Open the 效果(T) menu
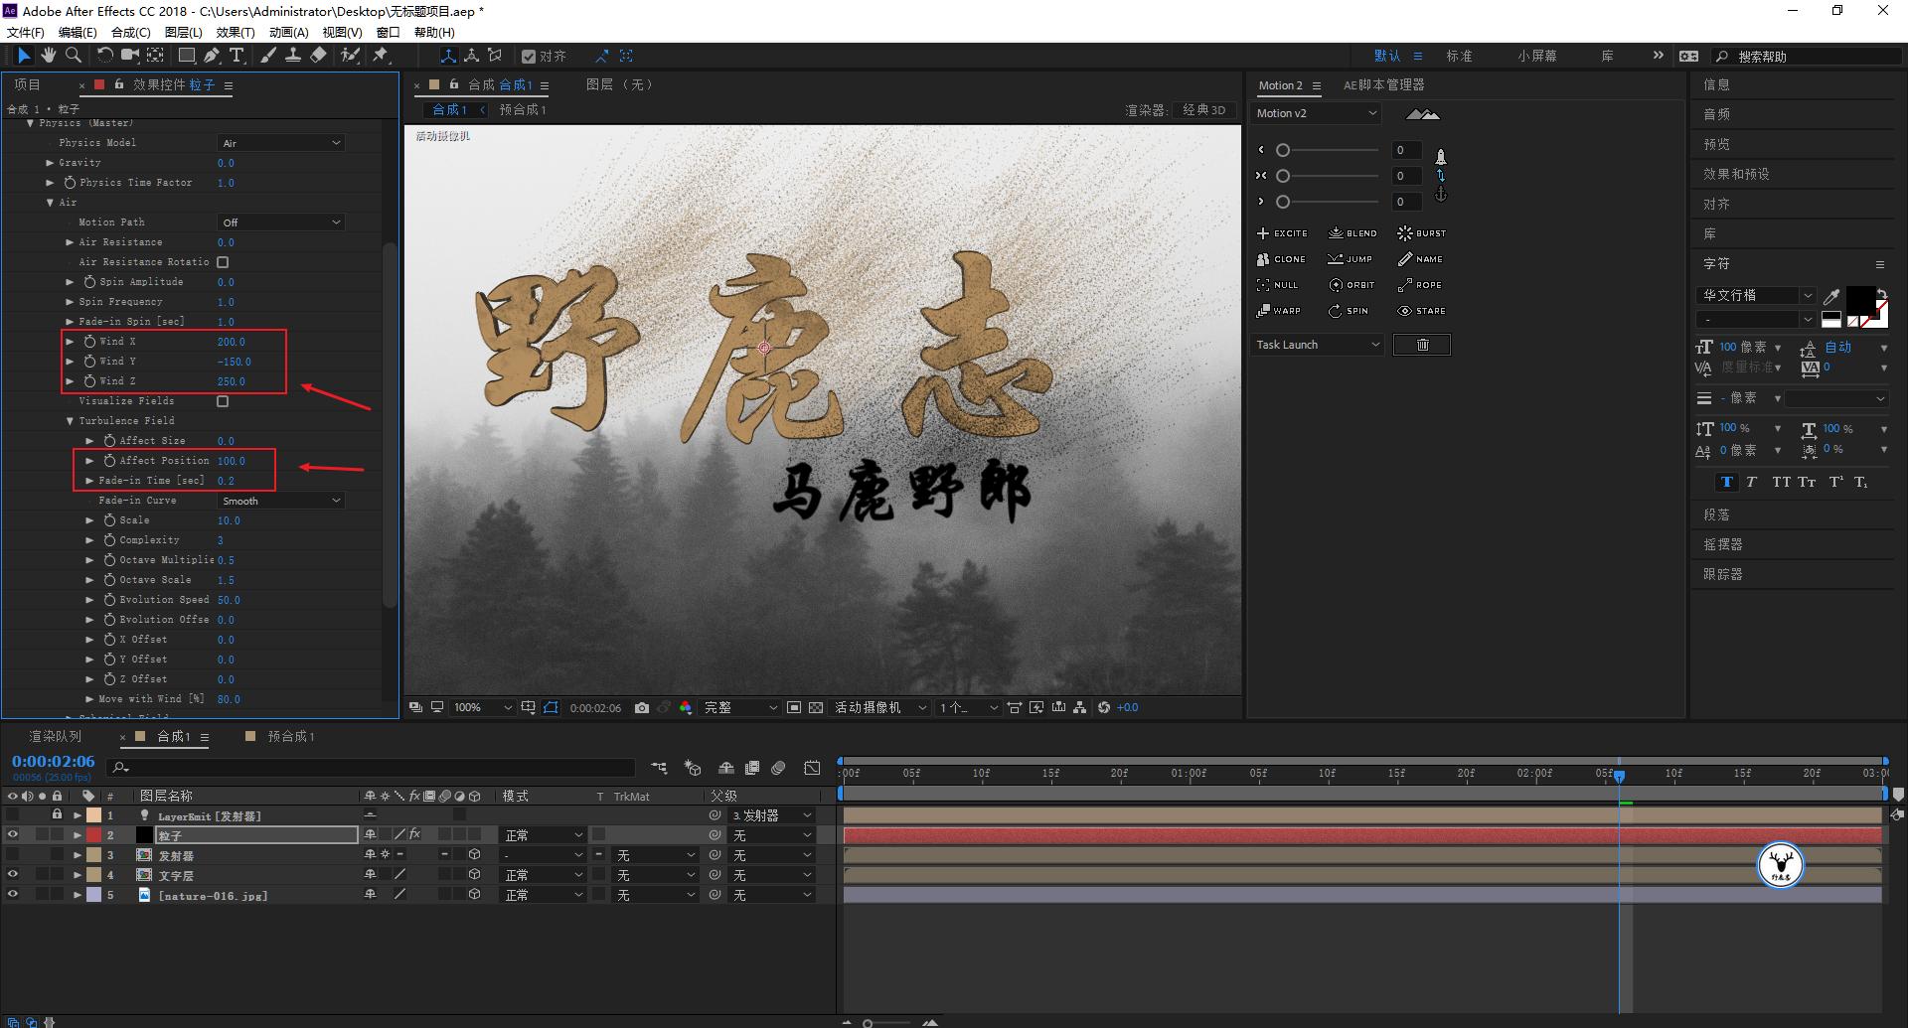Viewport: 1908px width, 1028px height. point(235,31)
